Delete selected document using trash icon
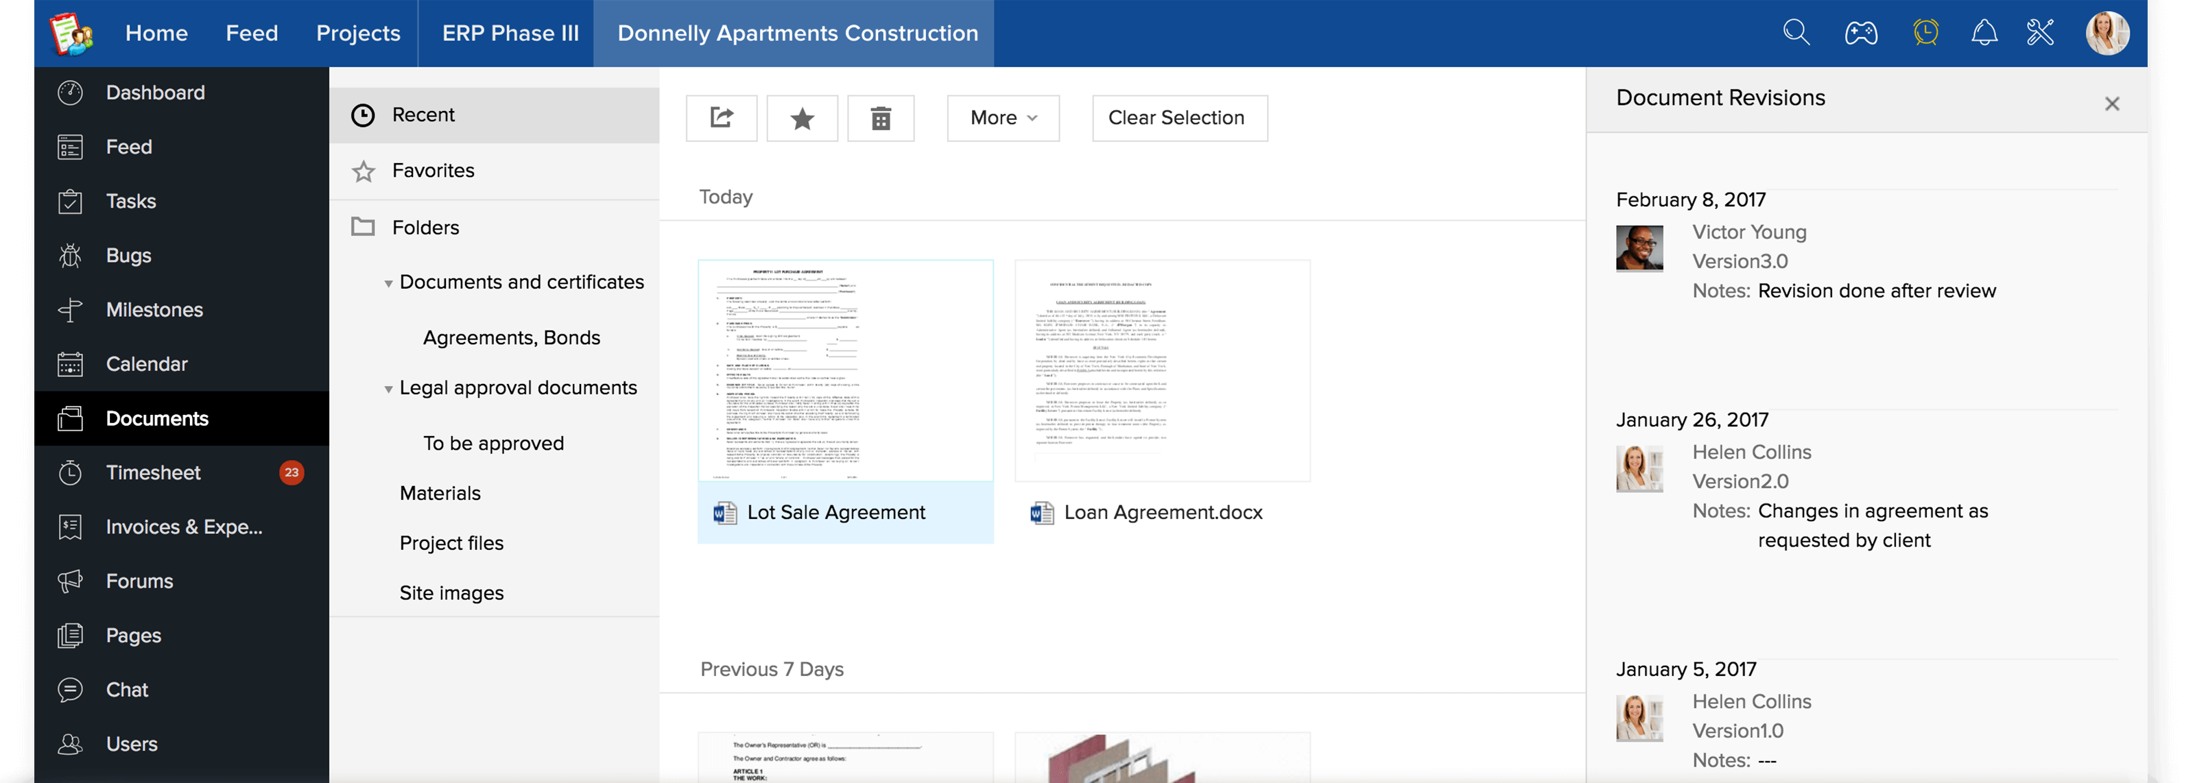Viewport: 2195px width, 783px height. click(880, 117)
